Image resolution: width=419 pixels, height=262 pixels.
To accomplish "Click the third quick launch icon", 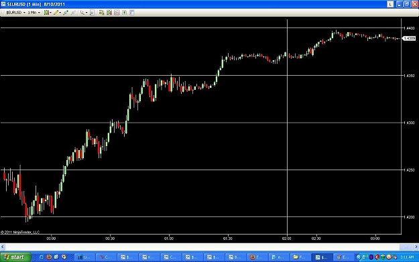I will [56, 257].
